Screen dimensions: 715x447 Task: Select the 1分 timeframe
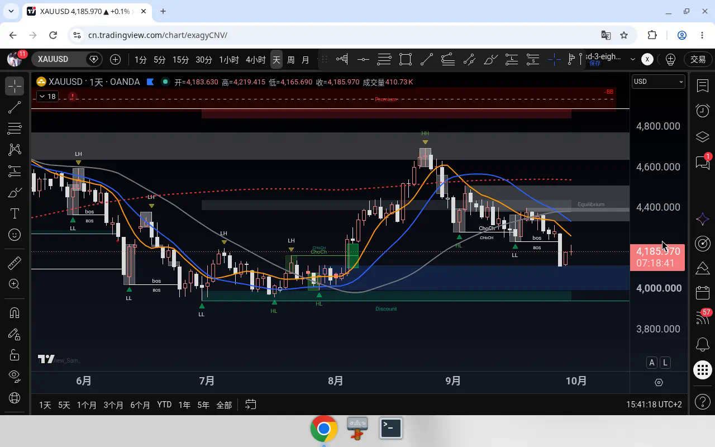140,59
